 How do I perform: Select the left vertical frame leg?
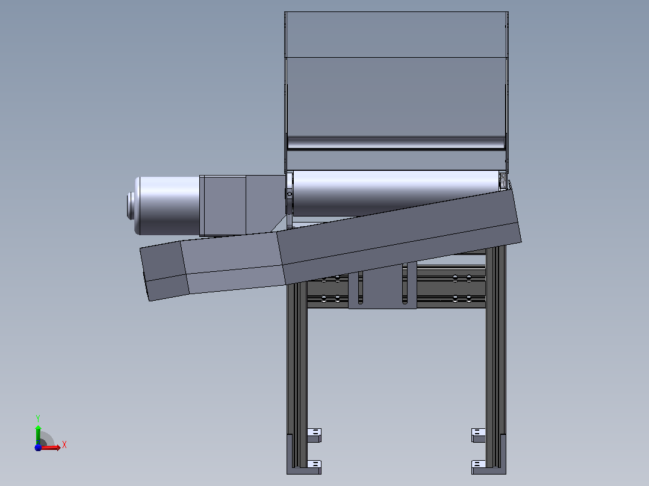click(x=297, y=377)
